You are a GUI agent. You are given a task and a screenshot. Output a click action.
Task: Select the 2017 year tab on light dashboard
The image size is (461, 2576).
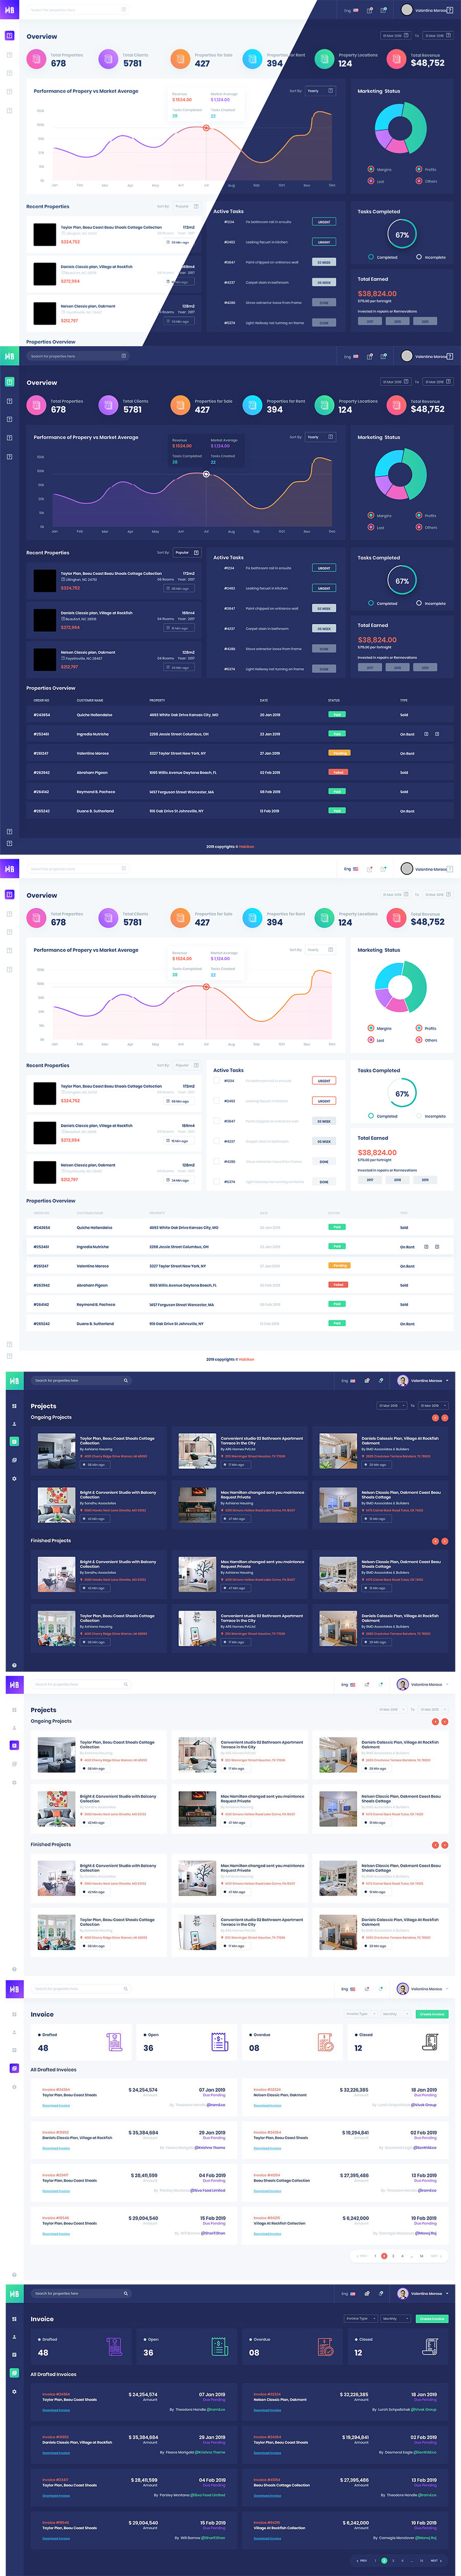(x=370, y=1180)
